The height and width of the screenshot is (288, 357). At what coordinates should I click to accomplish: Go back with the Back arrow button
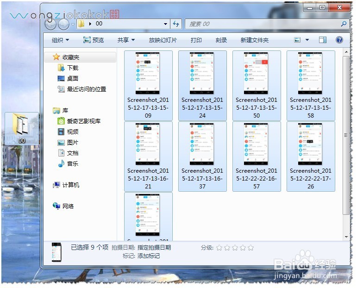(x=50, y=24)
